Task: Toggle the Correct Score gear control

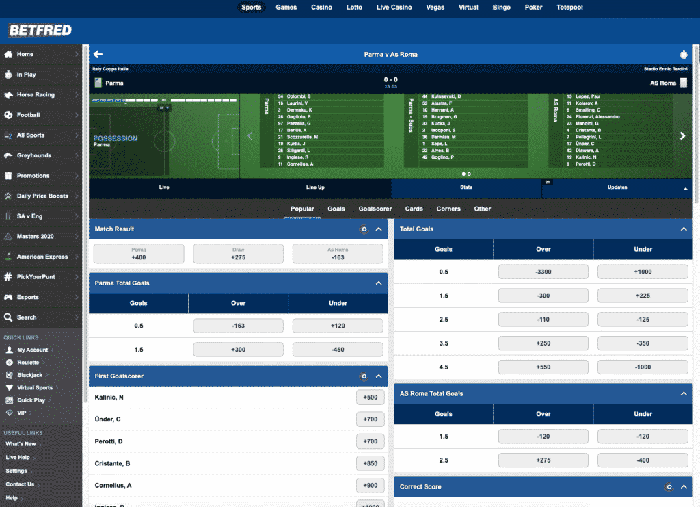Action: [669, 486]
